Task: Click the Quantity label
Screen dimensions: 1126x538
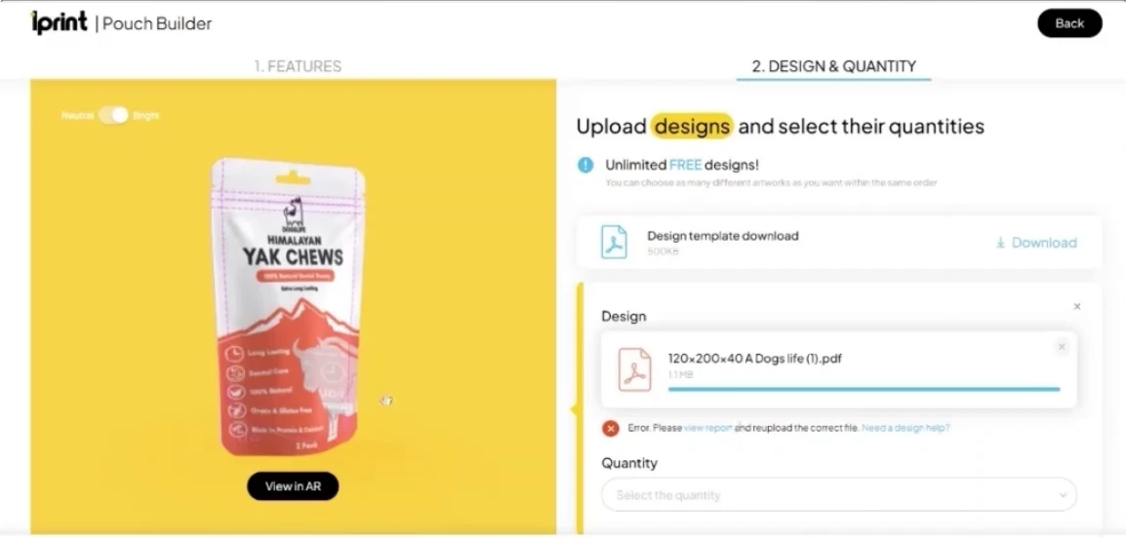Action: click(x=629, y=463)
